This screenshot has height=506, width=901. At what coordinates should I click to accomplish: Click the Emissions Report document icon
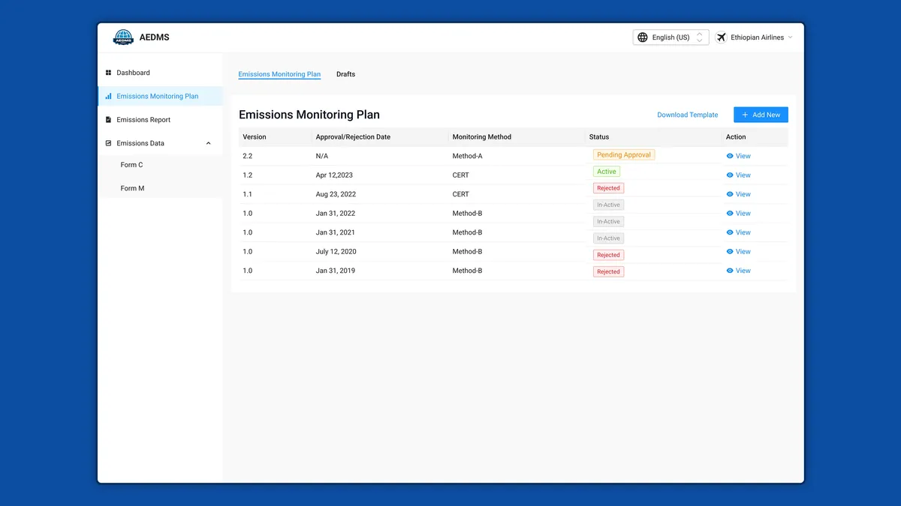tap(108, 120)
